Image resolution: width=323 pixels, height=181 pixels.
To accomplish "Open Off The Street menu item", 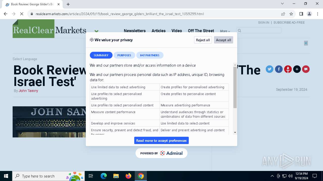I will tap(201, 31).
